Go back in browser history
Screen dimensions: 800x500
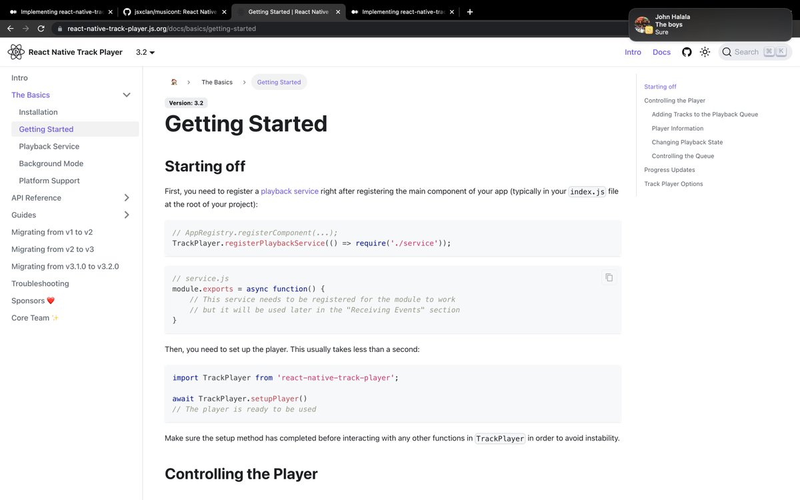pyautogui.click(x=10, y=29)
